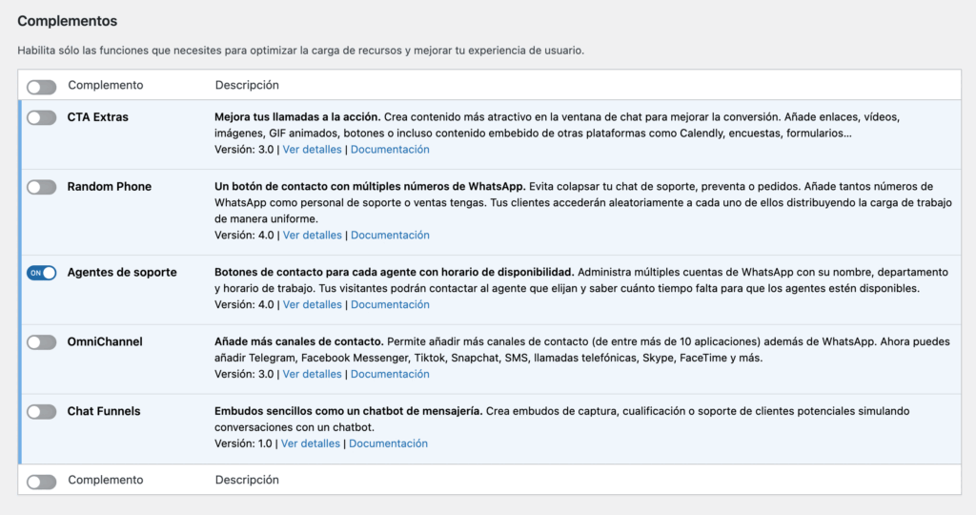
Task: Open Documentación link for CTA Extras
Action: (x=390, y=150)
